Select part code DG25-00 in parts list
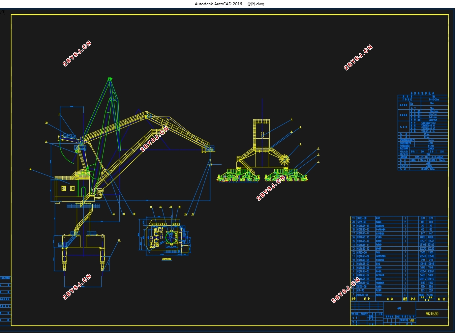 [362, 218]
